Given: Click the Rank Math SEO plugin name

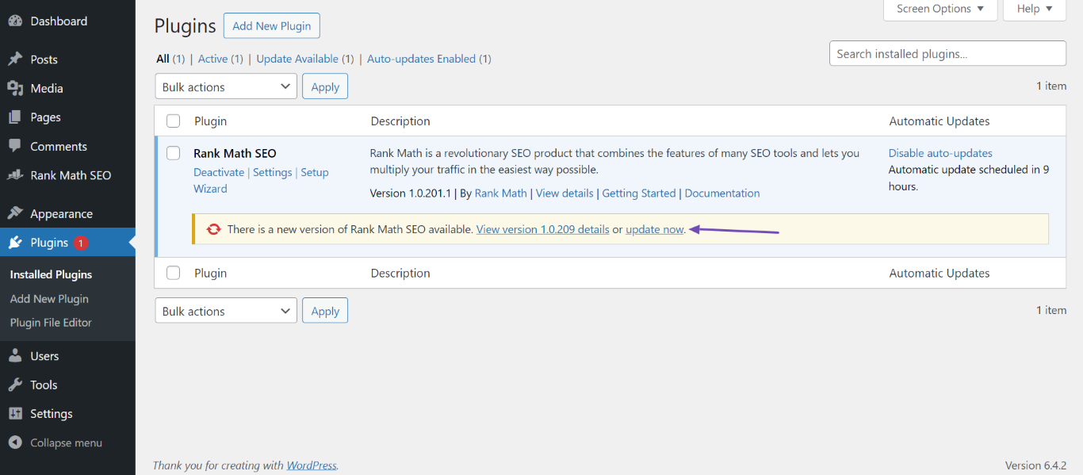Looking at the screenshot, I should point(235,153).
